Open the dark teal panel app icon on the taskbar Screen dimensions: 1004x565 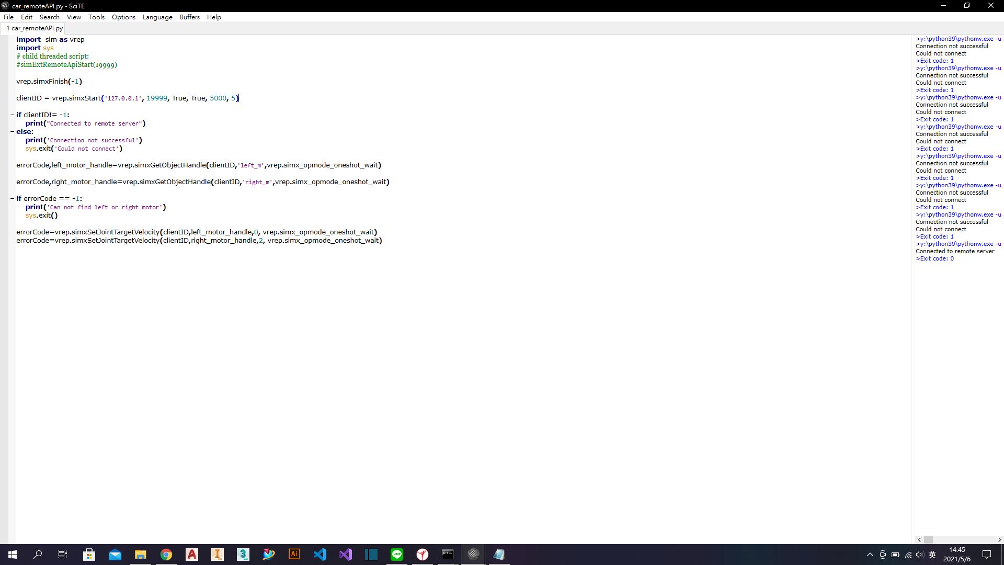371,555
